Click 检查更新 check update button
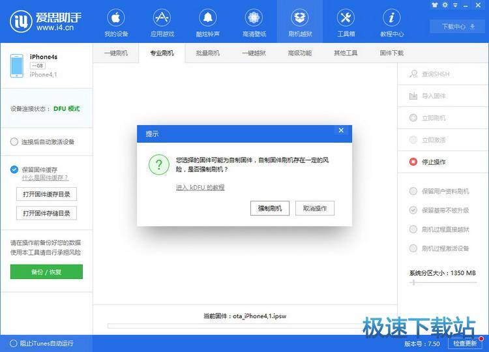489x352 pixels. tap(465, 344)
